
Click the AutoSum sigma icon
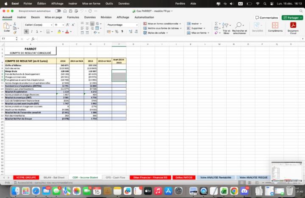click(x=216, y=24)
